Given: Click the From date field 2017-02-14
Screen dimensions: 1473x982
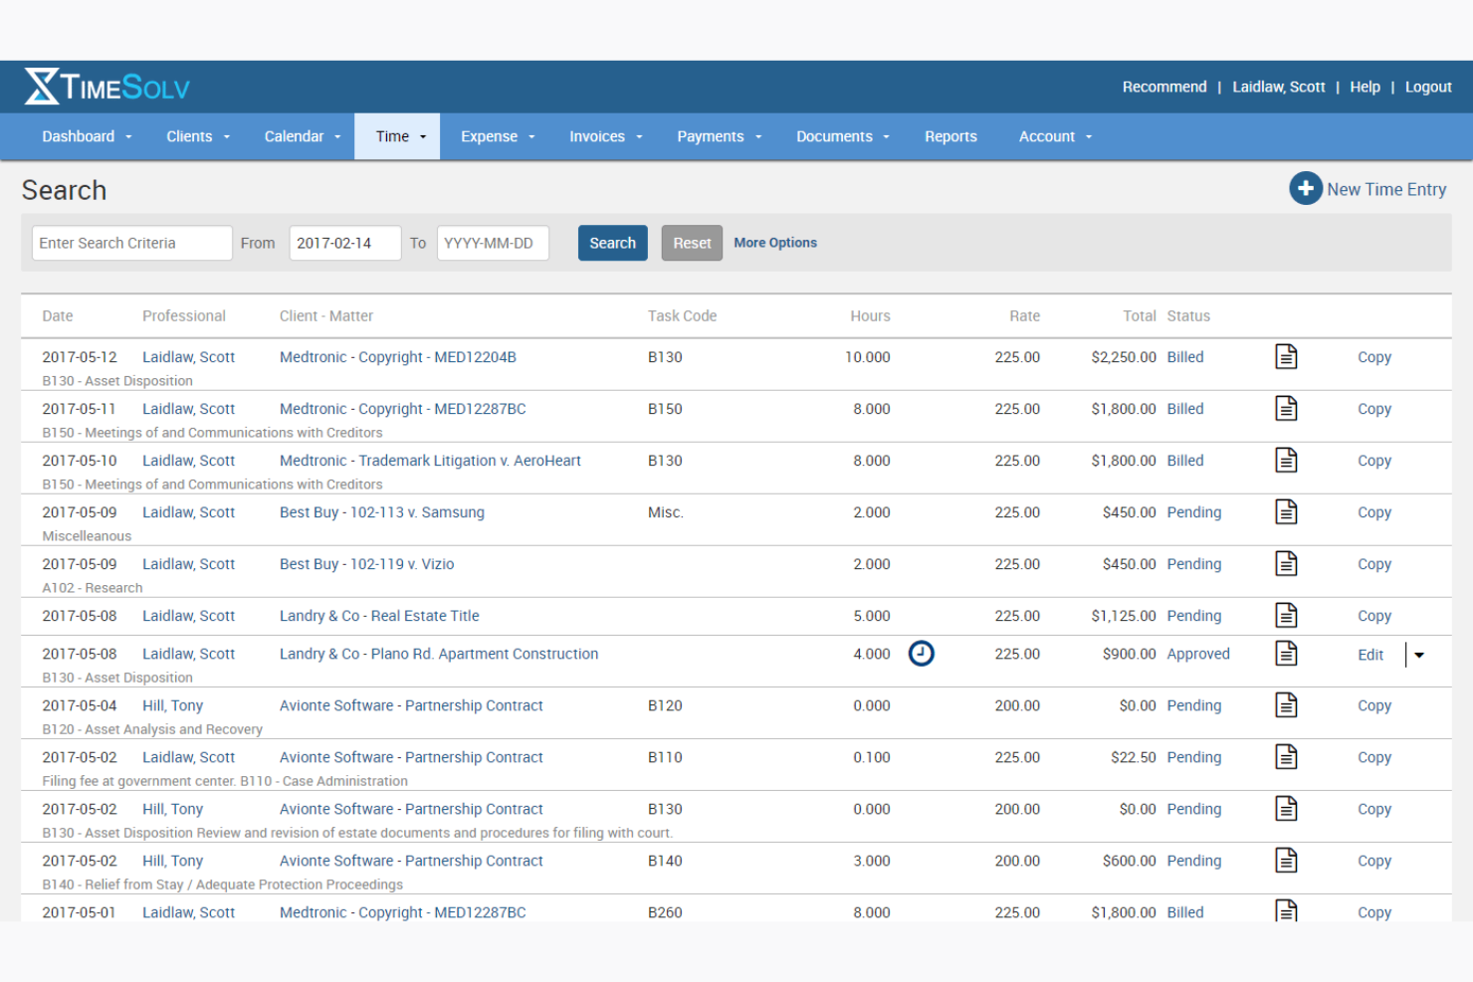Looking at the screenshot, I should click(345, 243).
